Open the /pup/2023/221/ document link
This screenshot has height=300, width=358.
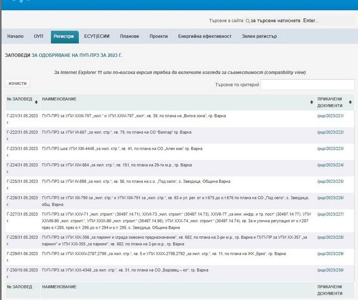click(330, 116)
